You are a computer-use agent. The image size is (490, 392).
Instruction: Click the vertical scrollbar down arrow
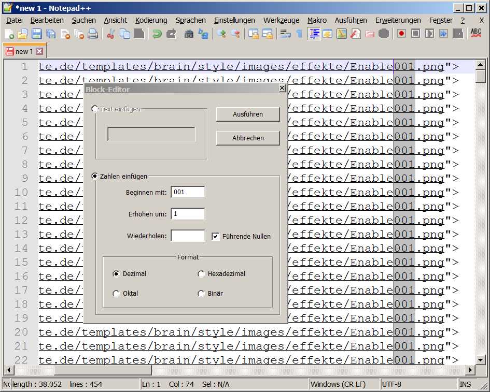point(480,359)
